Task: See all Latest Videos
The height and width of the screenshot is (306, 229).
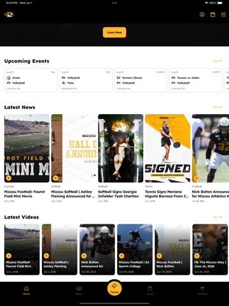Action: (218, 217)
